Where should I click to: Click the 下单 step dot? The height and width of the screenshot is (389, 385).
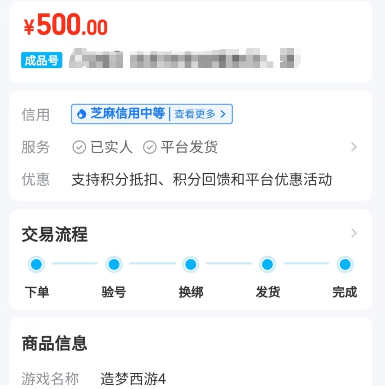click(x=36, y=265)
